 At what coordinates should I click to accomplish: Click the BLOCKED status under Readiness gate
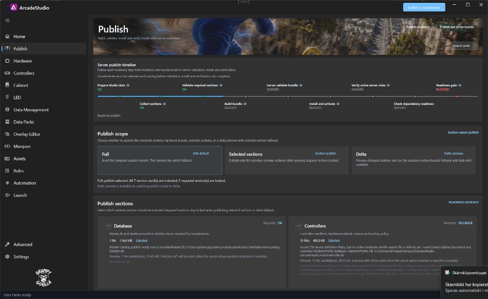(443, 89)
